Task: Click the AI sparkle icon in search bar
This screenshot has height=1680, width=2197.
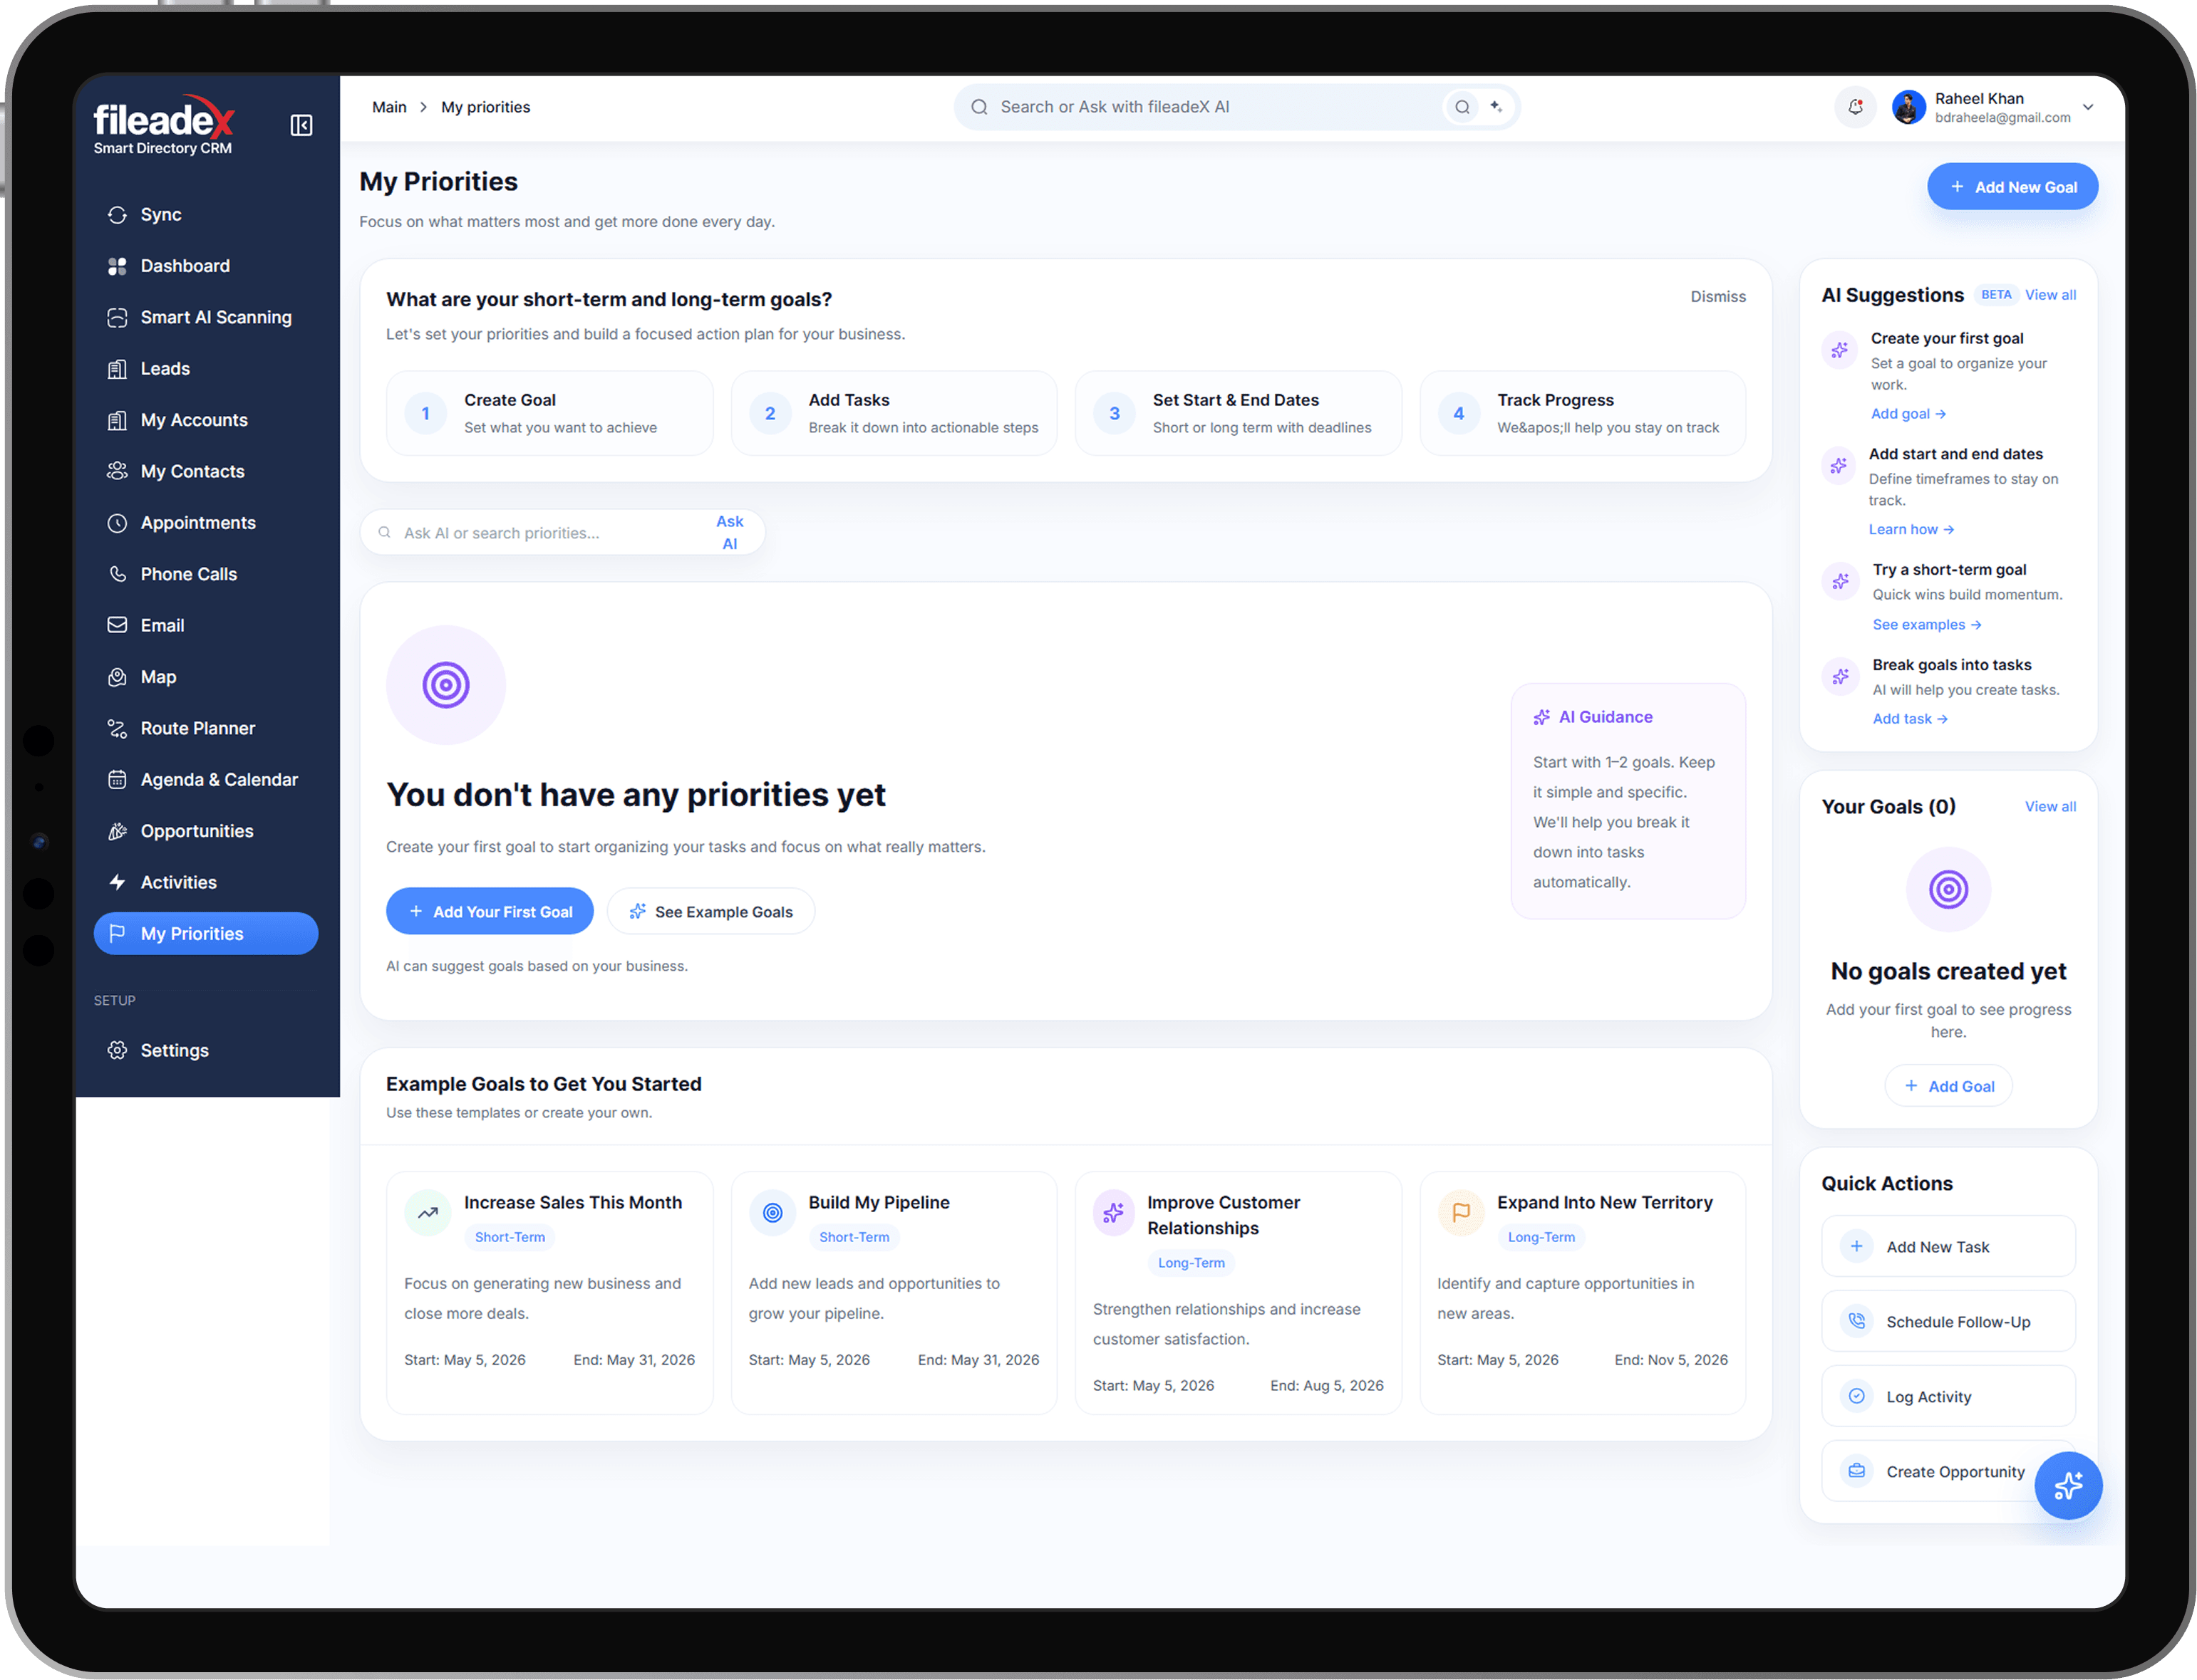Action: point(1496,107)
